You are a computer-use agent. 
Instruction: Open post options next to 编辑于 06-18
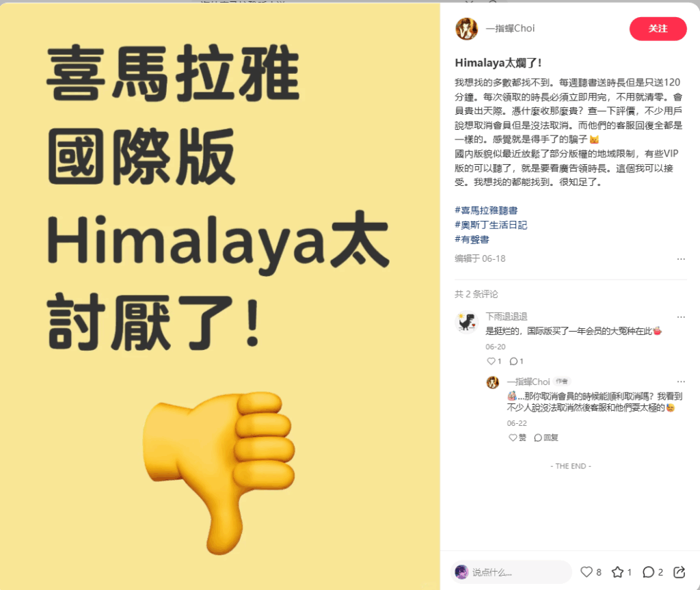coord(681,258)
